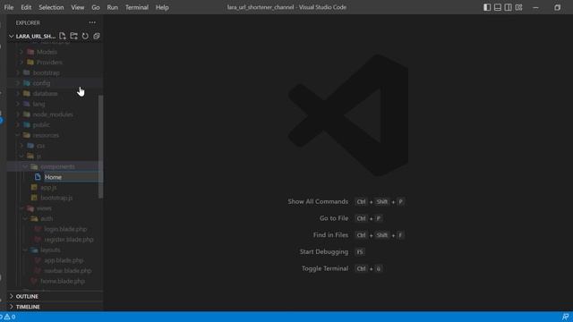Open the Terminal menu
573x322 pixels.
[x=137, y=7]
